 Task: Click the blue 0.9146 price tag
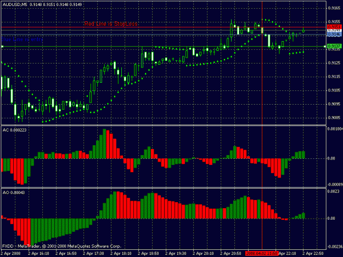click(334, 35)
